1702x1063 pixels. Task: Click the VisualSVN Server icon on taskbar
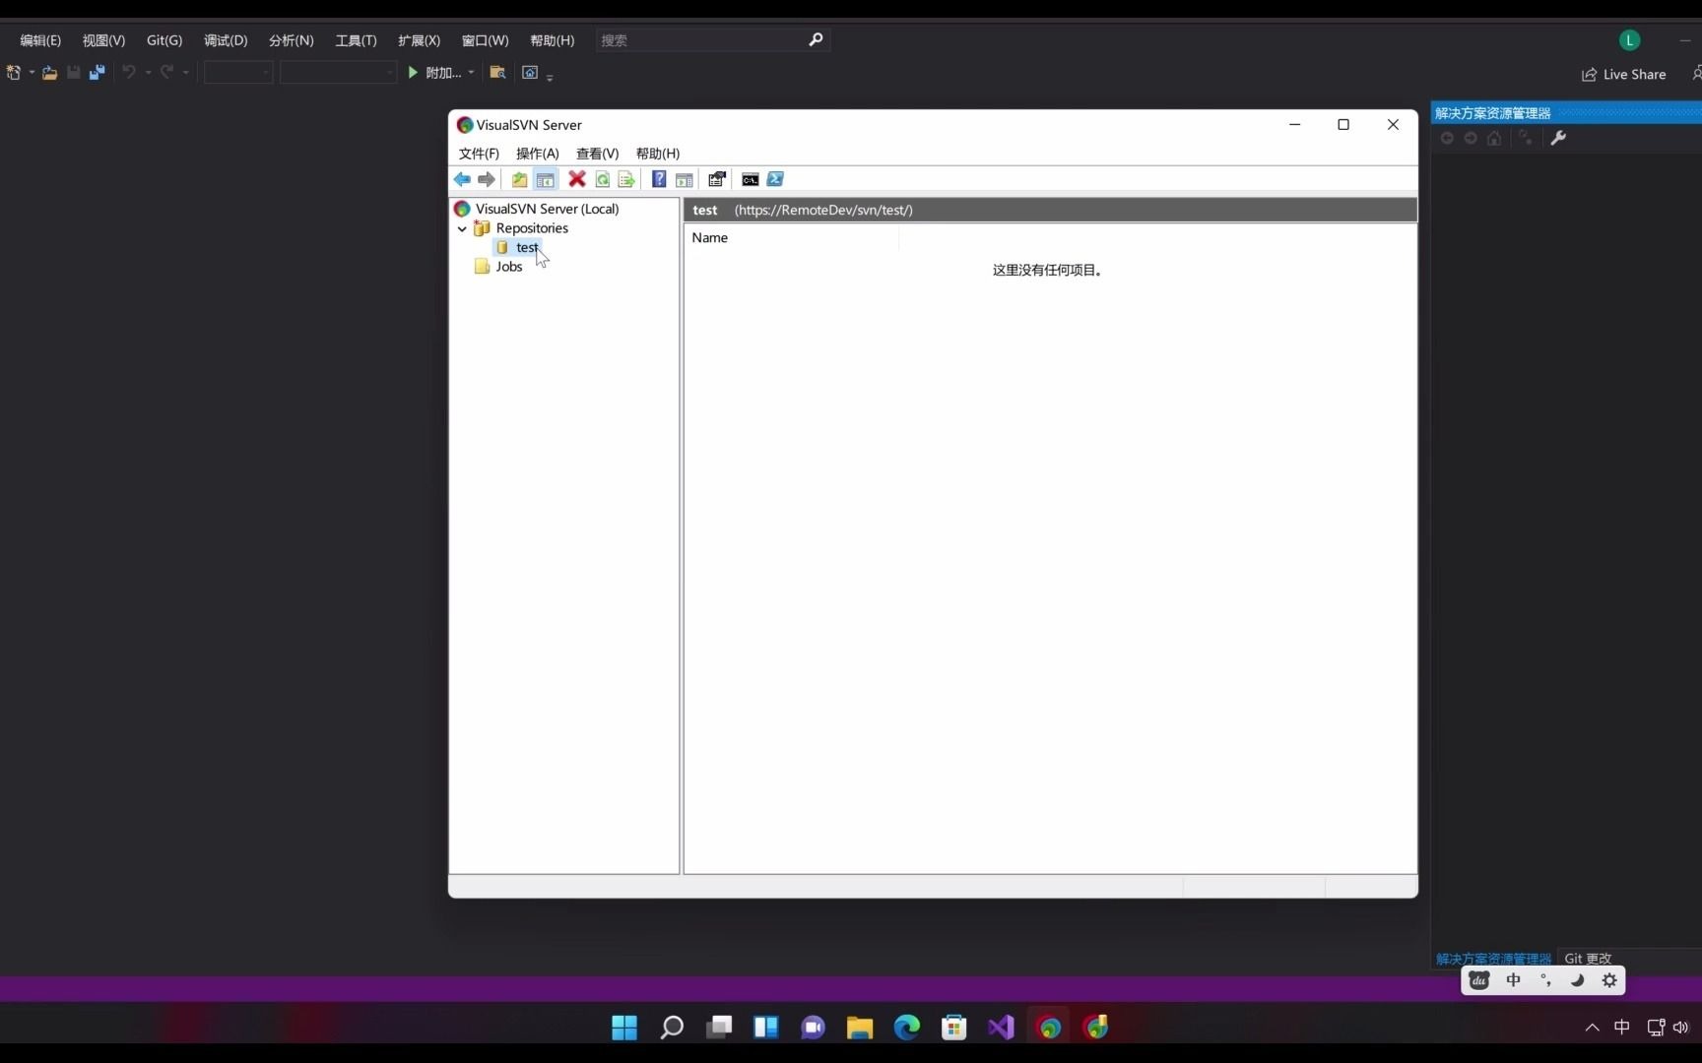click(x=1049, y=1028)
